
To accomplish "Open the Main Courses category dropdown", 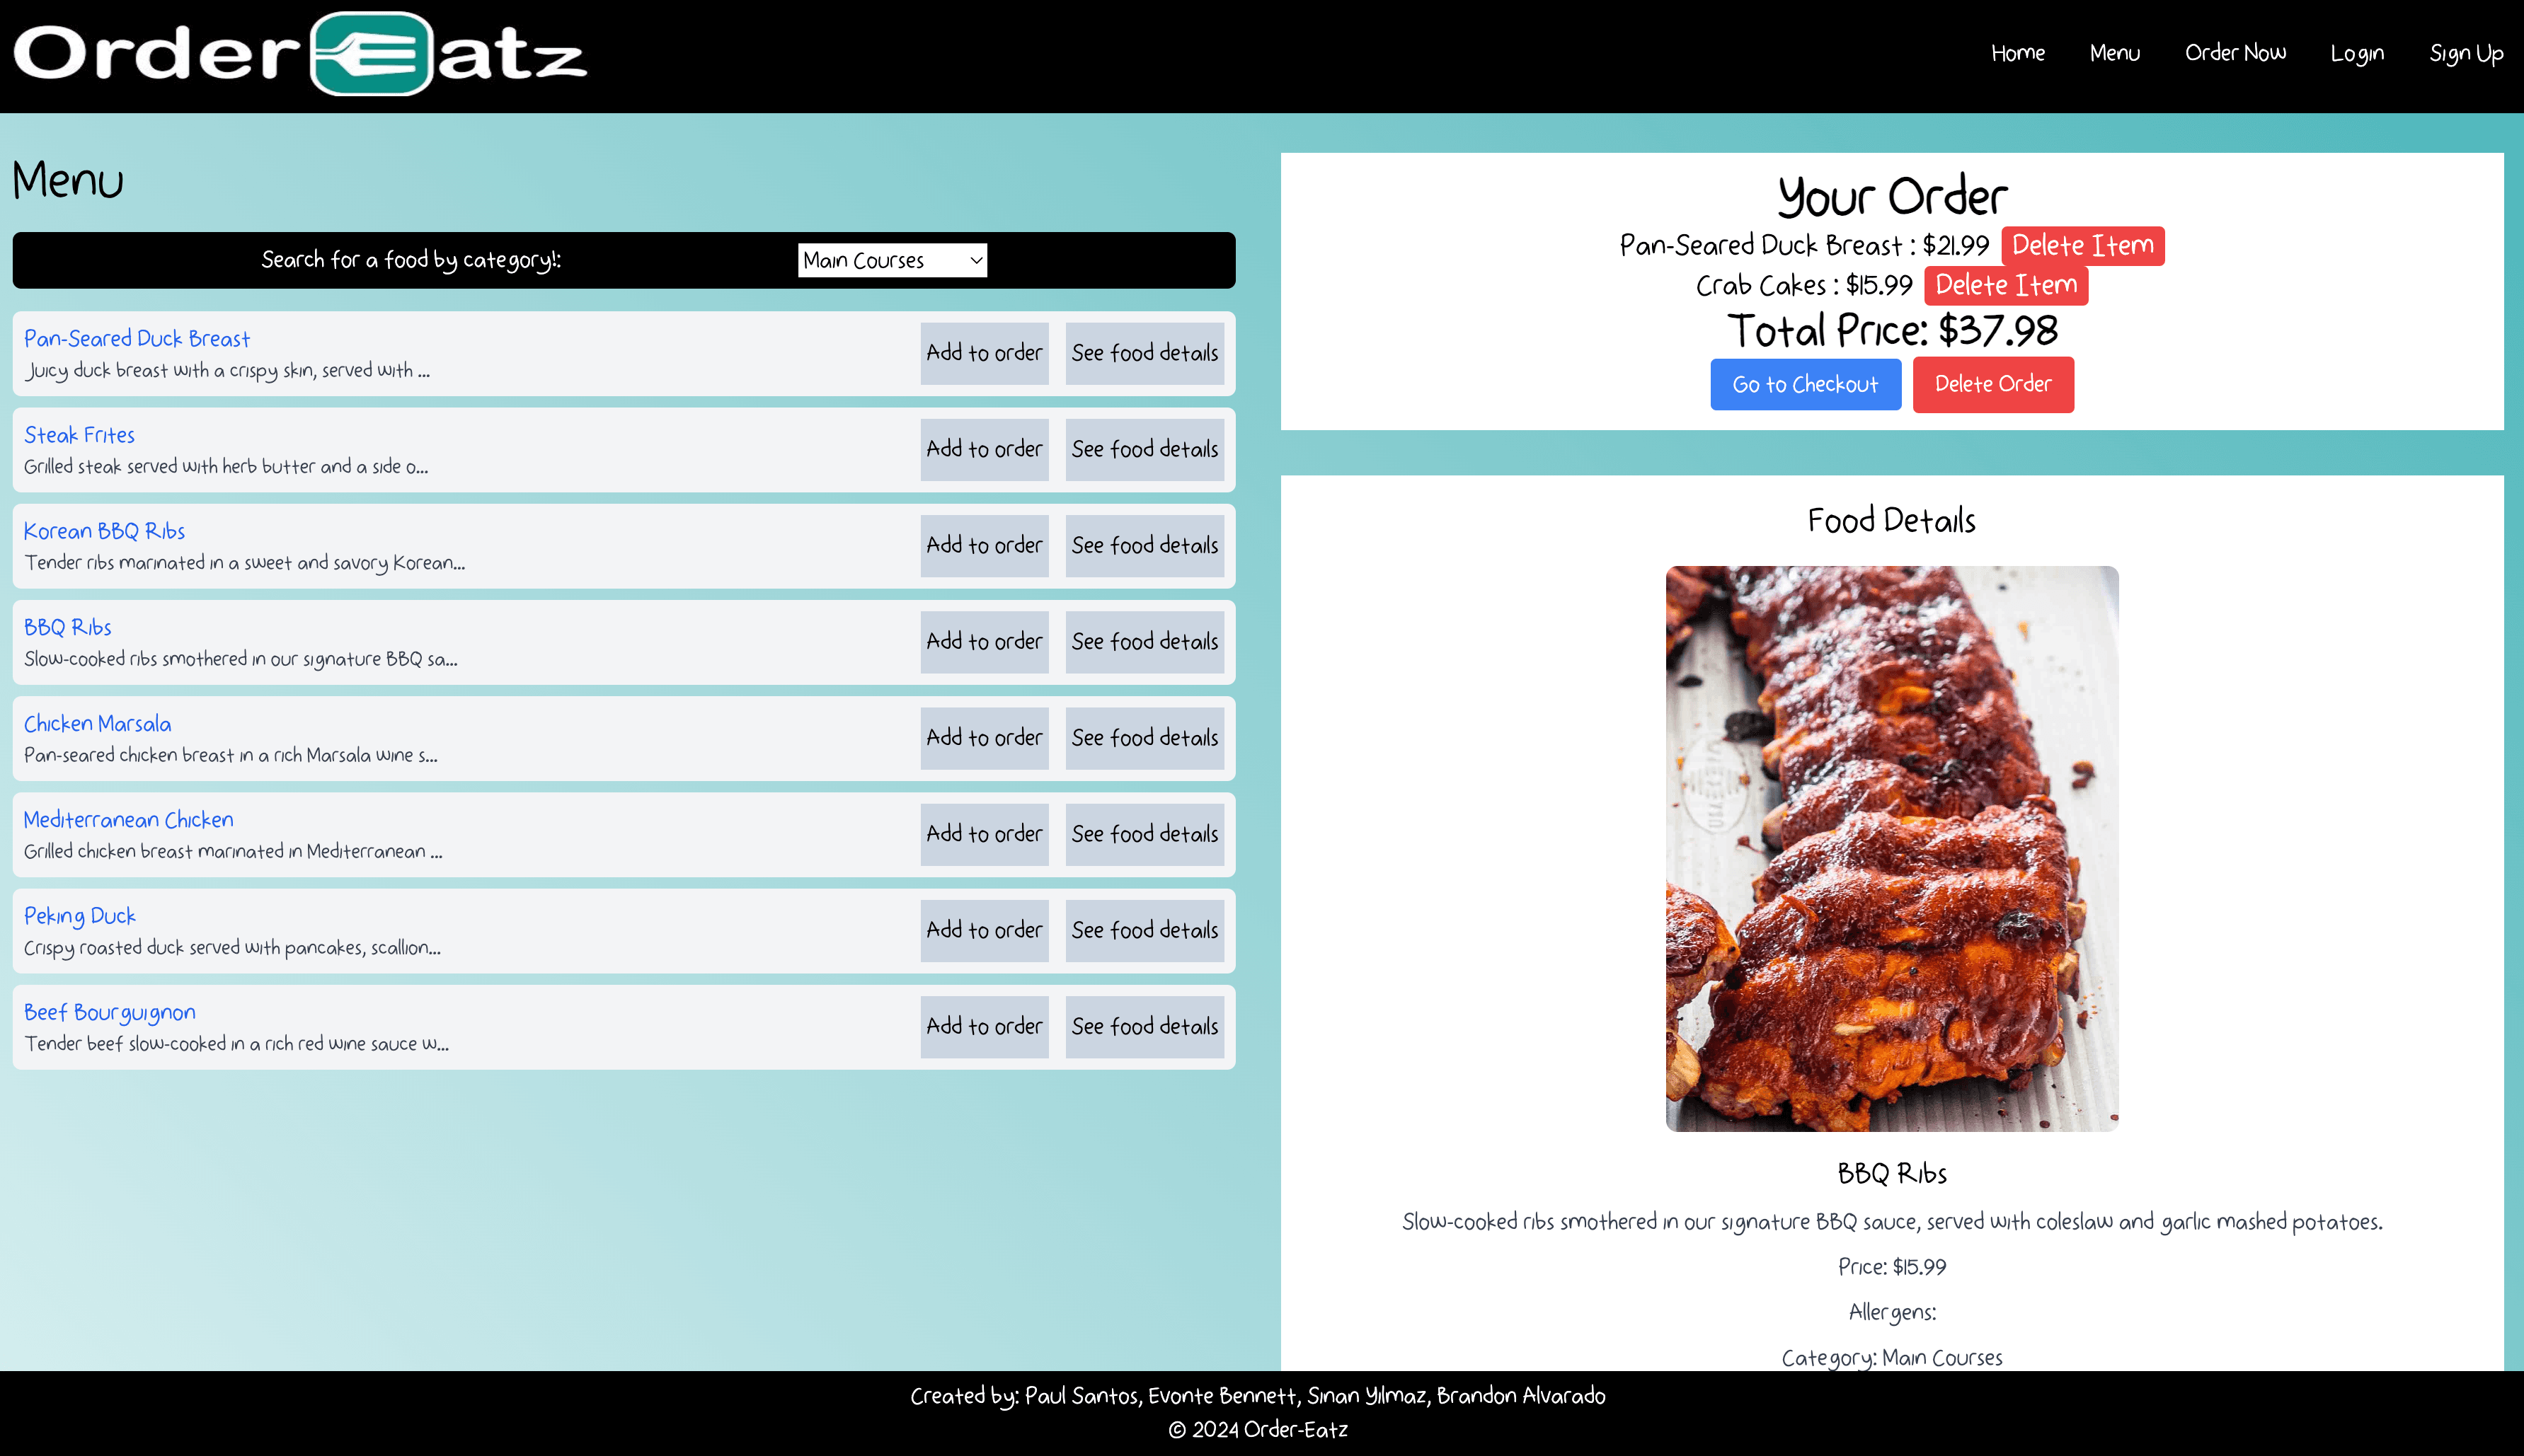I will click(x=891, y=260).
